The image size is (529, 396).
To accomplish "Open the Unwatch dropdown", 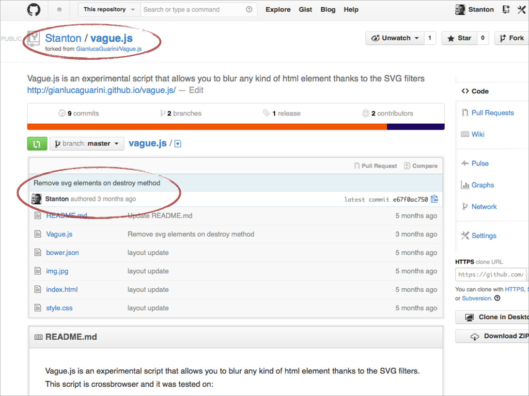I will [394, 38].
